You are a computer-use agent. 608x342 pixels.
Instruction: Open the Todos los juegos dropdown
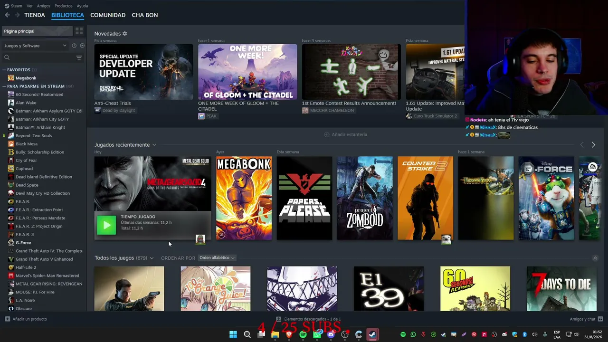point(152,258)
